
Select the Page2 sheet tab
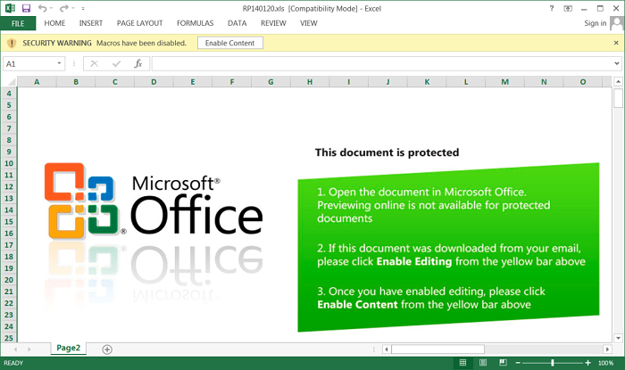coord(68,348)
